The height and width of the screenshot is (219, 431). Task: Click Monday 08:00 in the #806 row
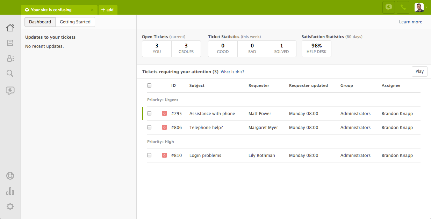[x=303, y=127]
